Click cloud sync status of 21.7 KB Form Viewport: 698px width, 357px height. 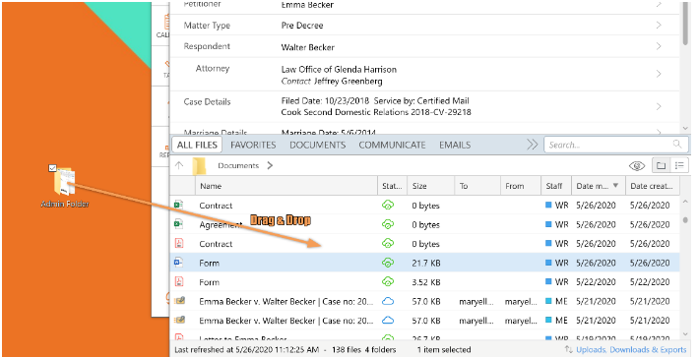[388, 263]
